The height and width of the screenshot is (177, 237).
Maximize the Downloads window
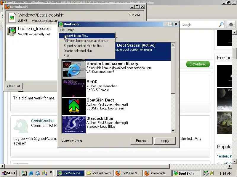137,7
